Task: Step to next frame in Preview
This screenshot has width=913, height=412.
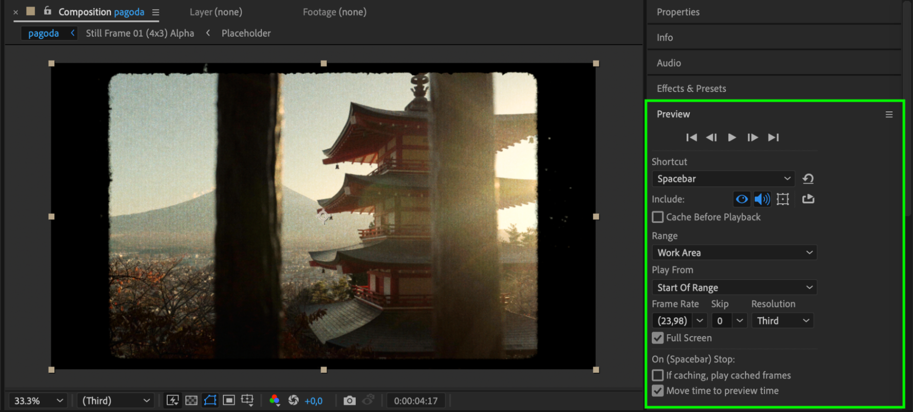Action: click(753, 137)
